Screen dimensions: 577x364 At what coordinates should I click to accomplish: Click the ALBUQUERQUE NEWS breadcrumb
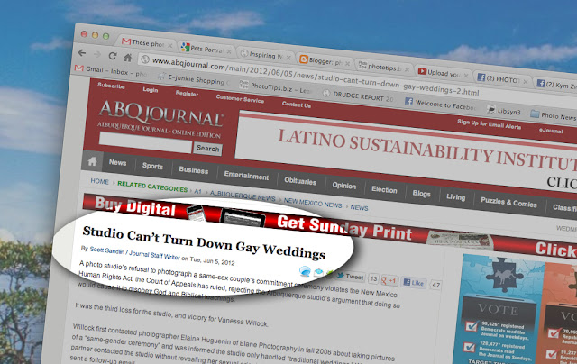click(243, 196)
